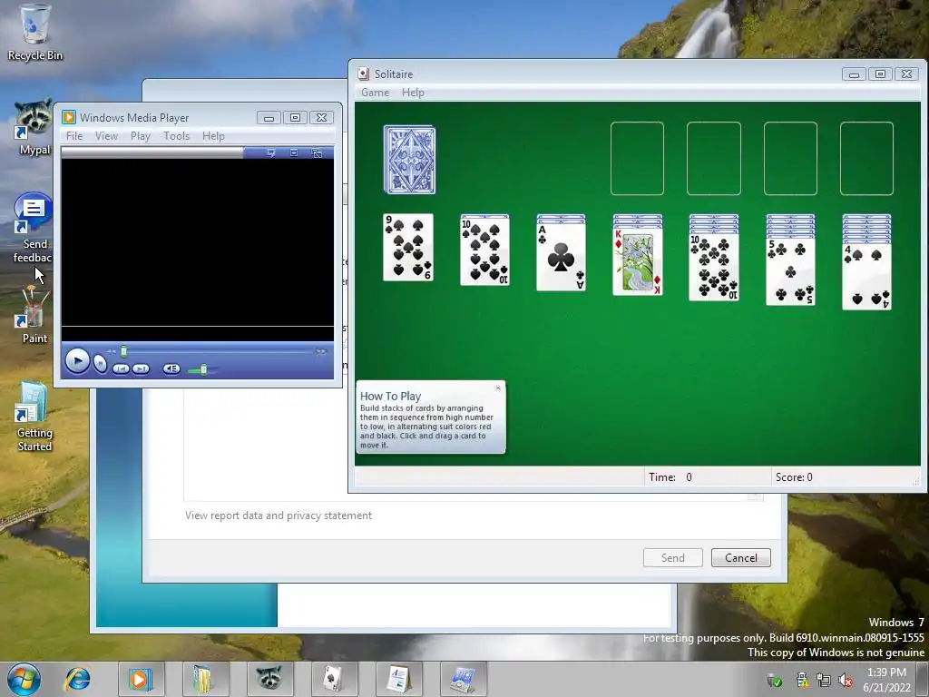This screenshot has height=697, width=929.
Task: Draw from the Solitaire stock deck
Action: coord(409,160)
